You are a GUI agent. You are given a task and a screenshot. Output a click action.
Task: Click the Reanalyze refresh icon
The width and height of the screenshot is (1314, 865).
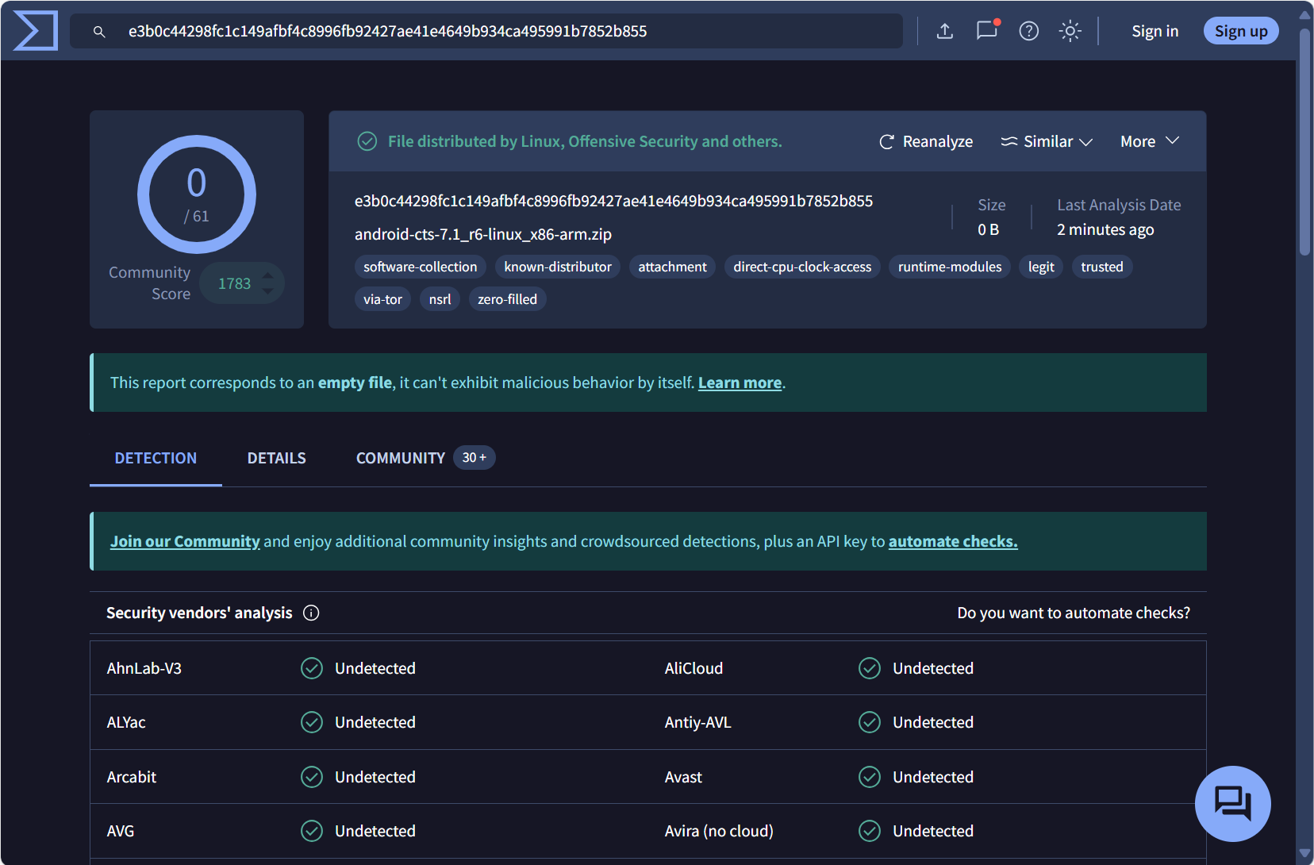tap(887, 141)
